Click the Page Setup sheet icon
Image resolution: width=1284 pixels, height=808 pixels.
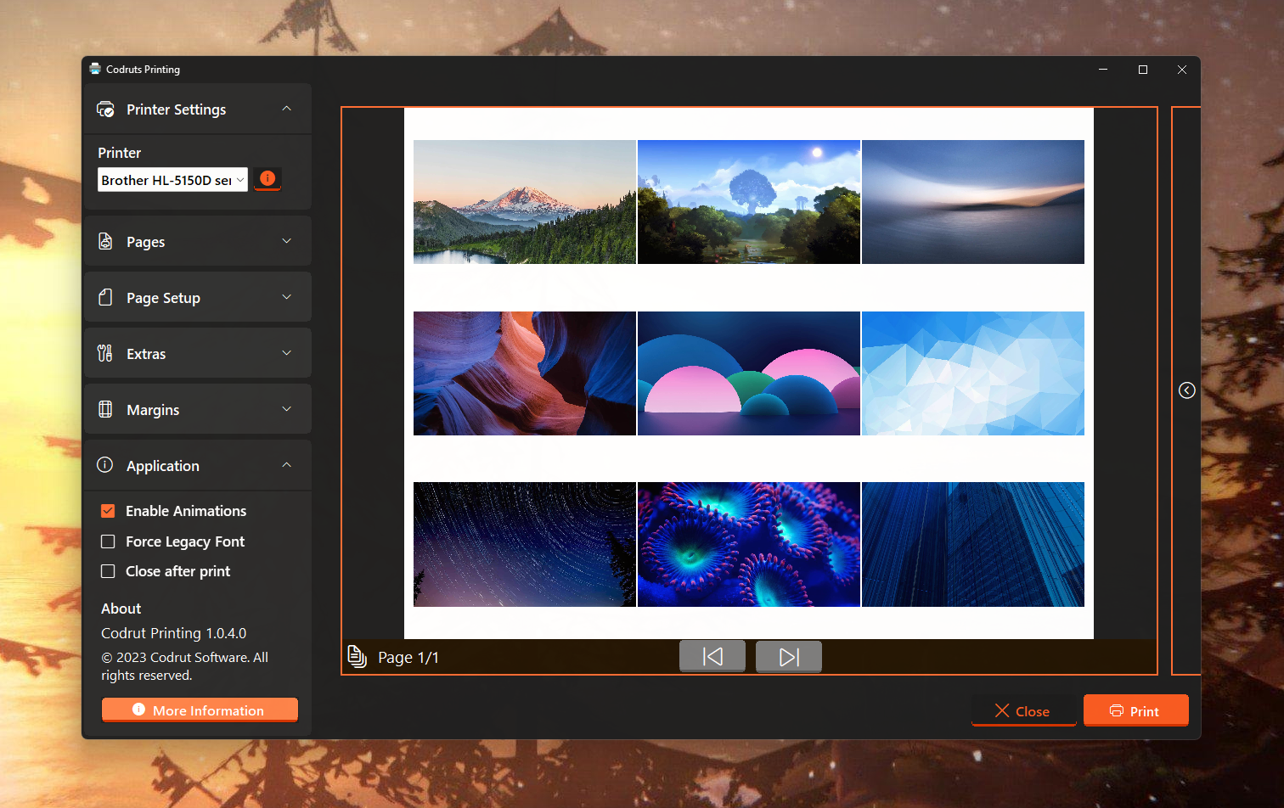pyautogui.click(x=105, y=298)
